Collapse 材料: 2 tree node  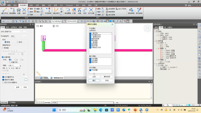(157, 43)
